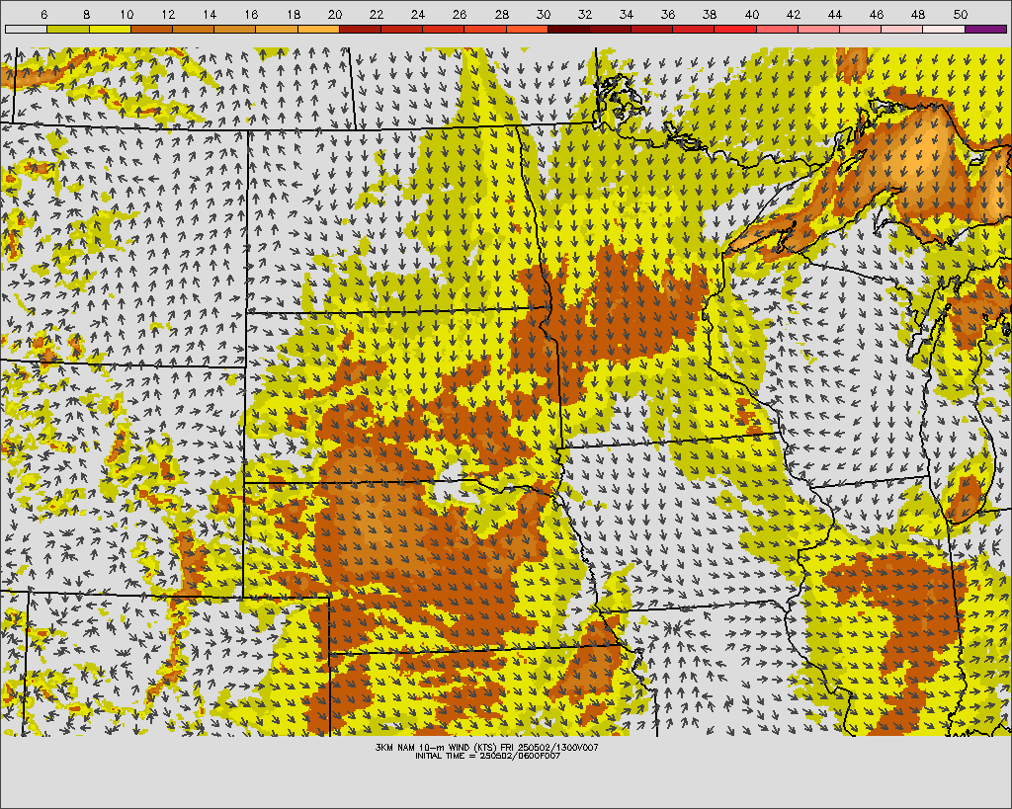Click the legend label "50"
The height and width of the screenshot is (809, 1012).
point(961,14)
